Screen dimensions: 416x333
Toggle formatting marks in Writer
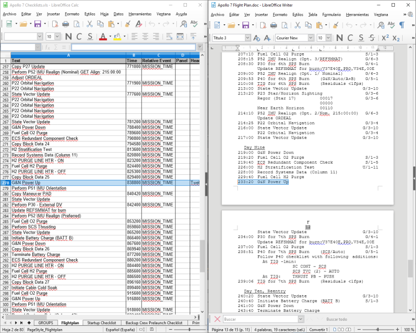[x=402, y=25]
